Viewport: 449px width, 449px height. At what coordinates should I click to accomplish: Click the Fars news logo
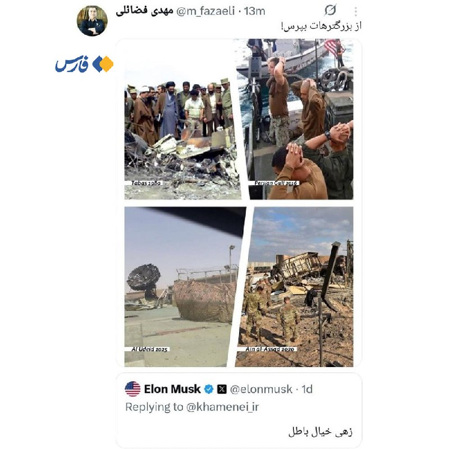coord(85,64)
